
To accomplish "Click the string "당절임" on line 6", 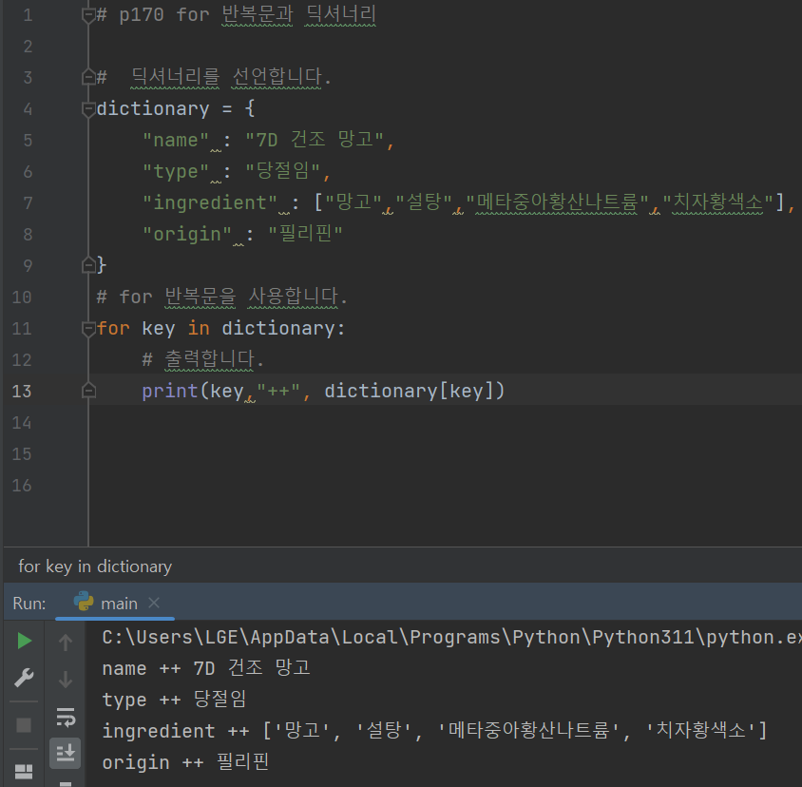I will [x=283, y=171].
